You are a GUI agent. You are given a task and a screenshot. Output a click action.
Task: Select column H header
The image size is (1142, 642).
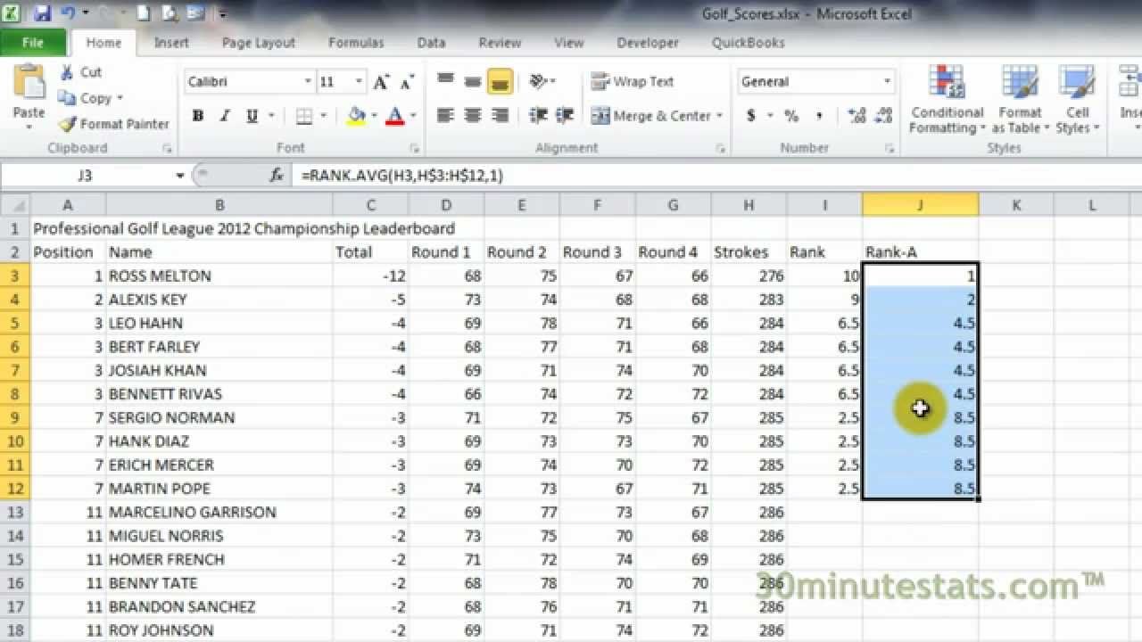[x=748, y=205]
